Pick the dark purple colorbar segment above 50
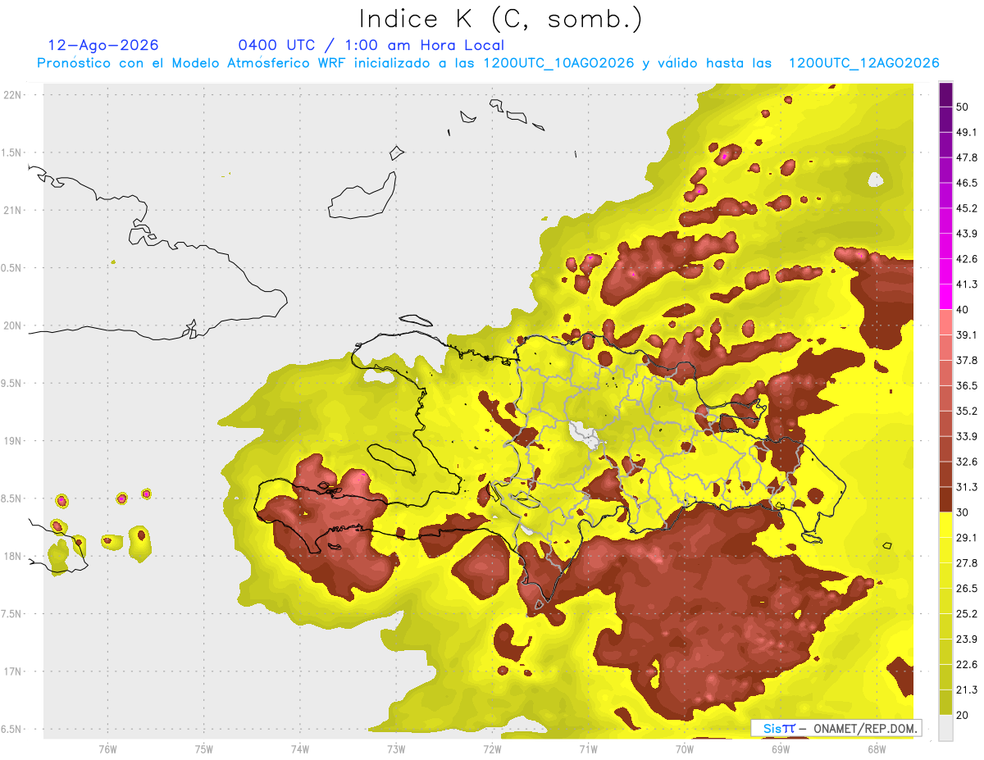The height and width of the screenshot is (760, 984). tap(945, 94)
